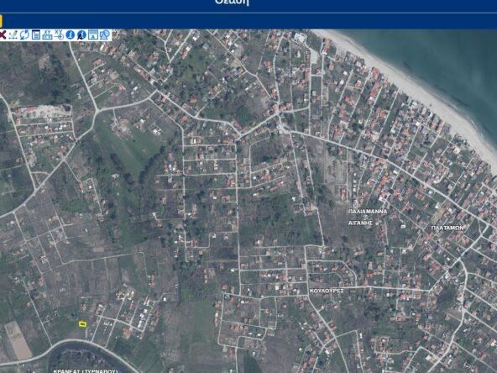Click the ΠΛΑΤΑΜΩΝ map label
The height and width of the screenshot is (373, 497).
coord(447,228)
